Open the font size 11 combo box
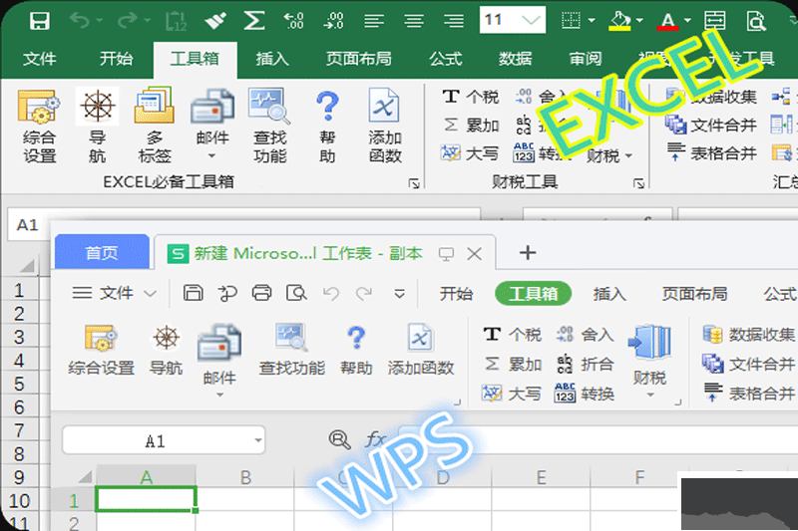The width and height of the screenshot is (798, 531). [513, 20]
